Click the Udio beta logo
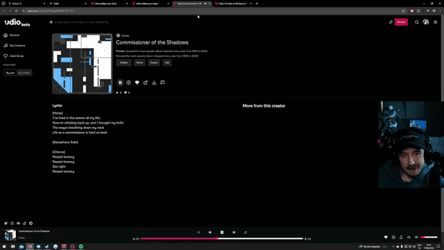This screenshot has height=250, width=444. [x=17, y=22]
